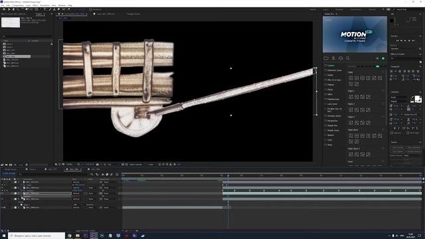425x239 pixels.
Task: Switch to Render Queue tab
Action: click(x=11, y=169)
